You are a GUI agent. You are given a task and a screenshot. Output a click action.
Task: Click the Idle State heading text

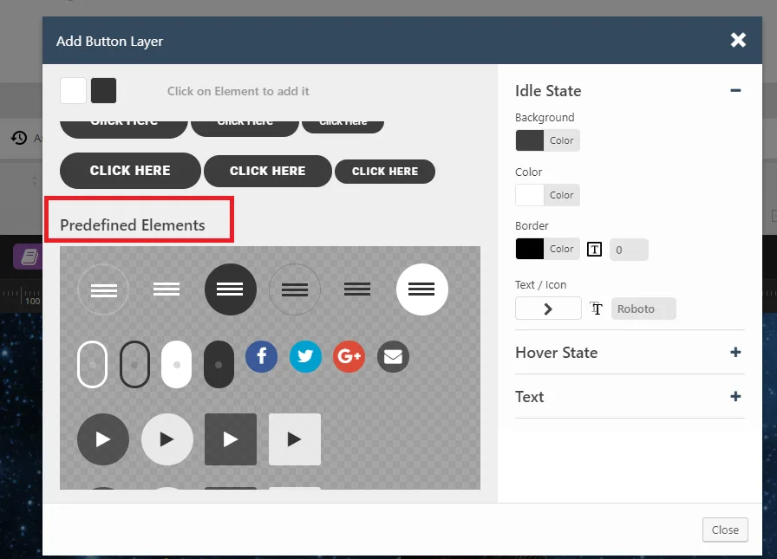[x=548, y=91]
